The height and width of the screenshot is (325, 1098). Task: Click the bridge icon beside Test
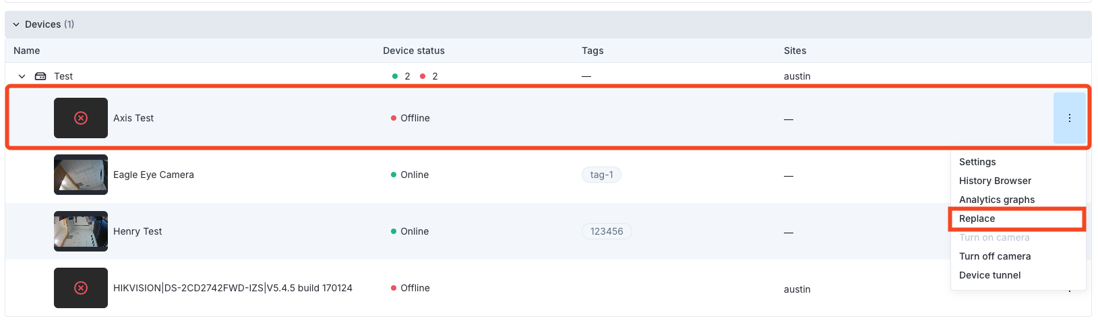(x=40, y=76)
